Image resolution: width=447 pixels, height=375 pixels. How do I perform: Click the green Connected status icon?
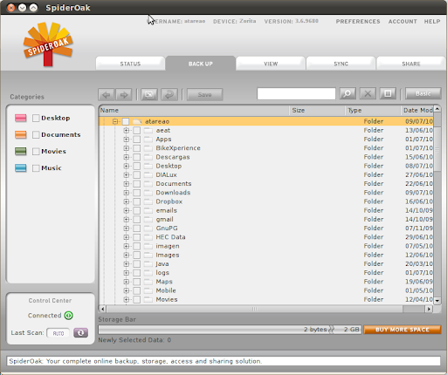(69, 316)
